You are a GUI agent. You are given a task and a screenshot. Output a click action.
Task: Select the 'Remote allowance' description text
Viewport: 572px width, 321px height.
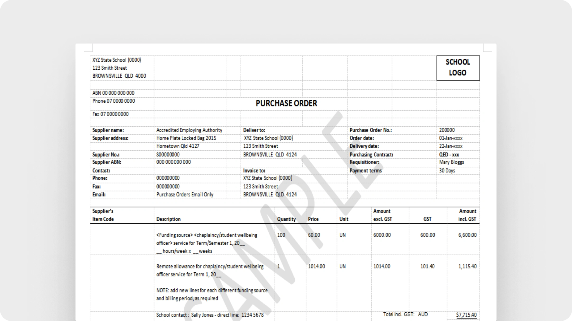tap(210, 270)
